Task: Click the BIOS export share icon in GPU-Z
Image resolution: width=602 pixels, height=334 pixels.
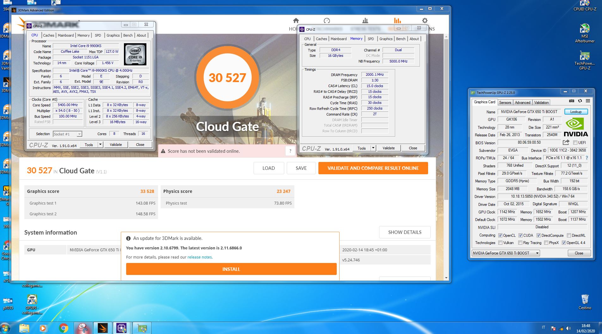Action: point(566,142)
